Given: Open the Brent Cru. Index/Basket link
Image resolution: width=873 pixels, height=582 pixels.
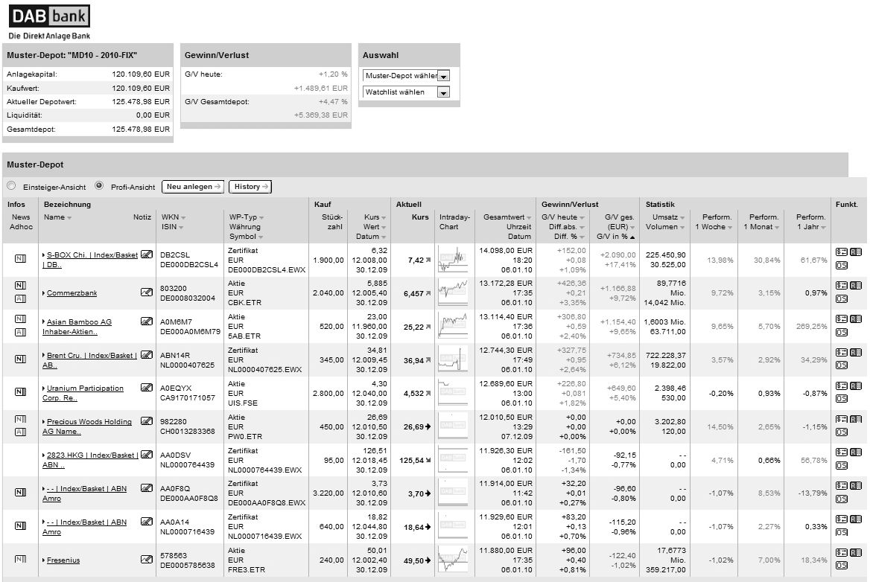Looking at the screenshot, I should (89, 360).
